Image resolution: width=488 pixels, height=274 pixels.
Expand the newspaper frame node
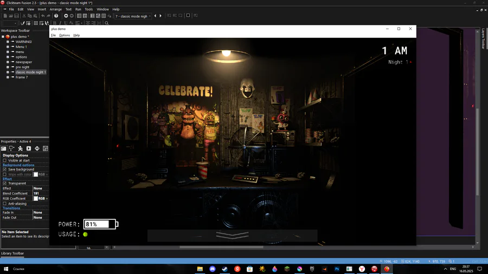[8, 62]
